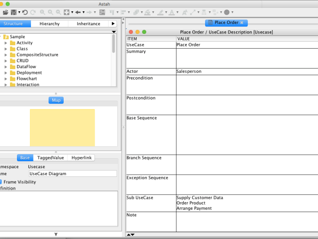Expand the CRUD folder node
Viewport: 318px width, 239px height.
click(x=6, y=61)
